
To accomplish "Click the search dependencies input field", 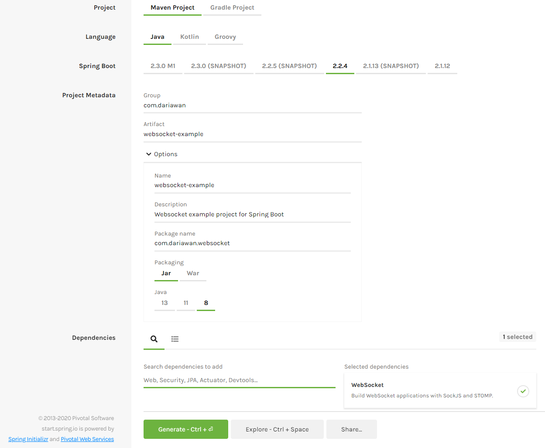I will pos(239,380).
